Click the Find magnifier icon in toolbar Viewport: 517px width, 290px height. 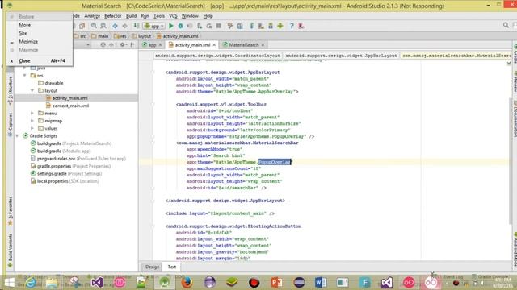pos(94,26)
